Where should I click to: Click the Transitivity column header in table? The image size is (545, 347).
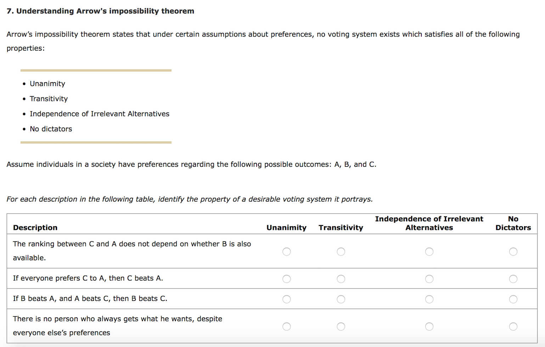(x=341, y=228)
